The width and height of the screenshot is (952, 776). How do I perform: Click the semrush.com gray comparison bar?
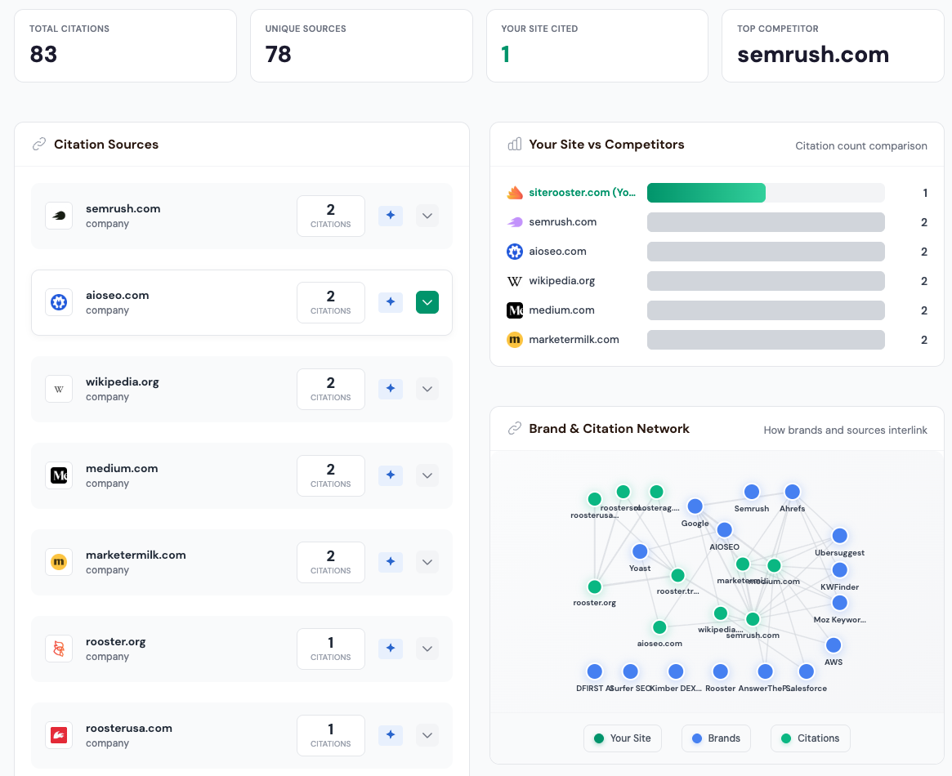pos(766,222)
